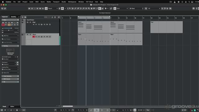Toggle global Mute M button in toolbar
199x112 pixels.
[x=29, y=8]
